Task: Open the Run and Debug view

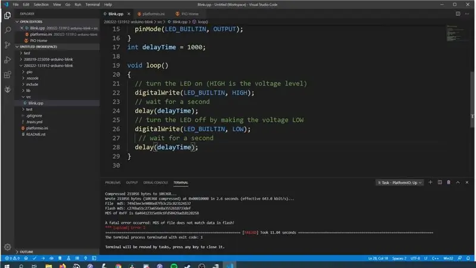Action: click(x=8, y=60)
